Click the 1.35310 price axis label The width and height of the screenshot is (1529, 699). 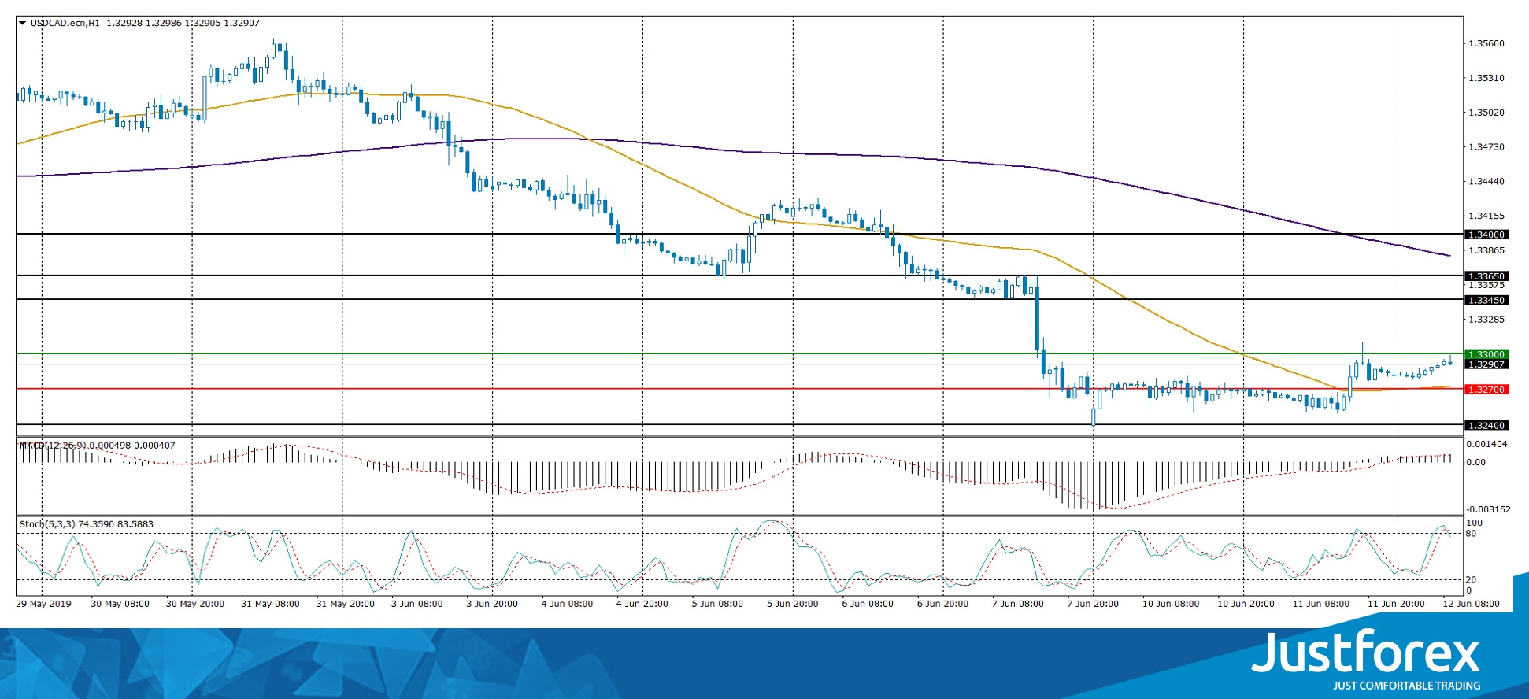[x=1486, y=79]
